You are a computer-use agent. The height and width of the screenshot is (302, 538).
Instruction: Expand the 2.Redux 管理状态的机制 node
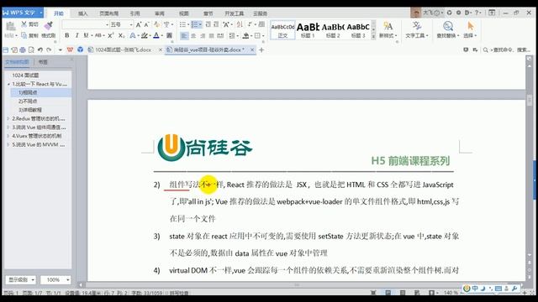(8, 119)
